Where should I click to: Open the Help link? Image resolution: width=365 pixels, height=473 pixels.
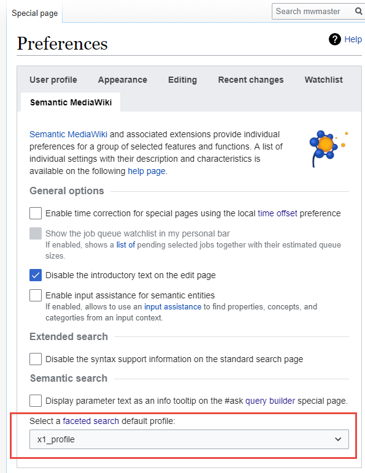click(x=353, y=39)
